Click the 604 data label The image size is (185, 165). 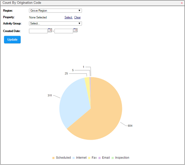coord(130,126)
